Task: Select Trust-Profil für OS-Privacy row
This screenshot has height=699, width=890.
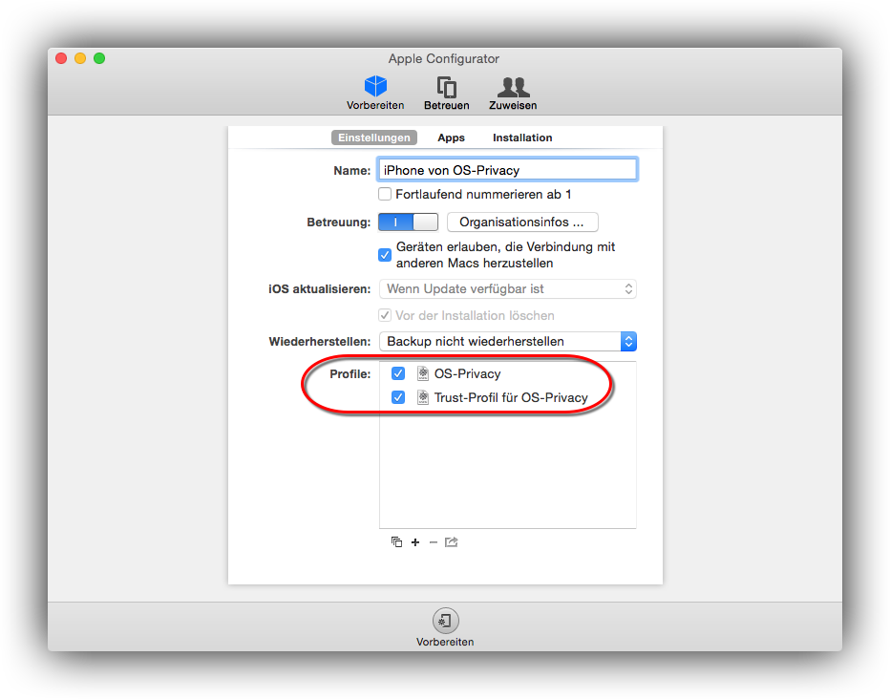Action: coord(507,397)
